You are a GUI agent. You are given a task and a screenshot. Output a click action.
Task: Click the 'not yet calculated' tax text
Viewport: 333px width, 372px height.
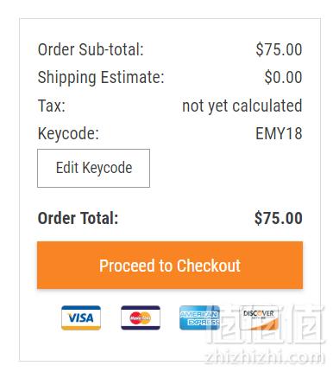[242, 106]
